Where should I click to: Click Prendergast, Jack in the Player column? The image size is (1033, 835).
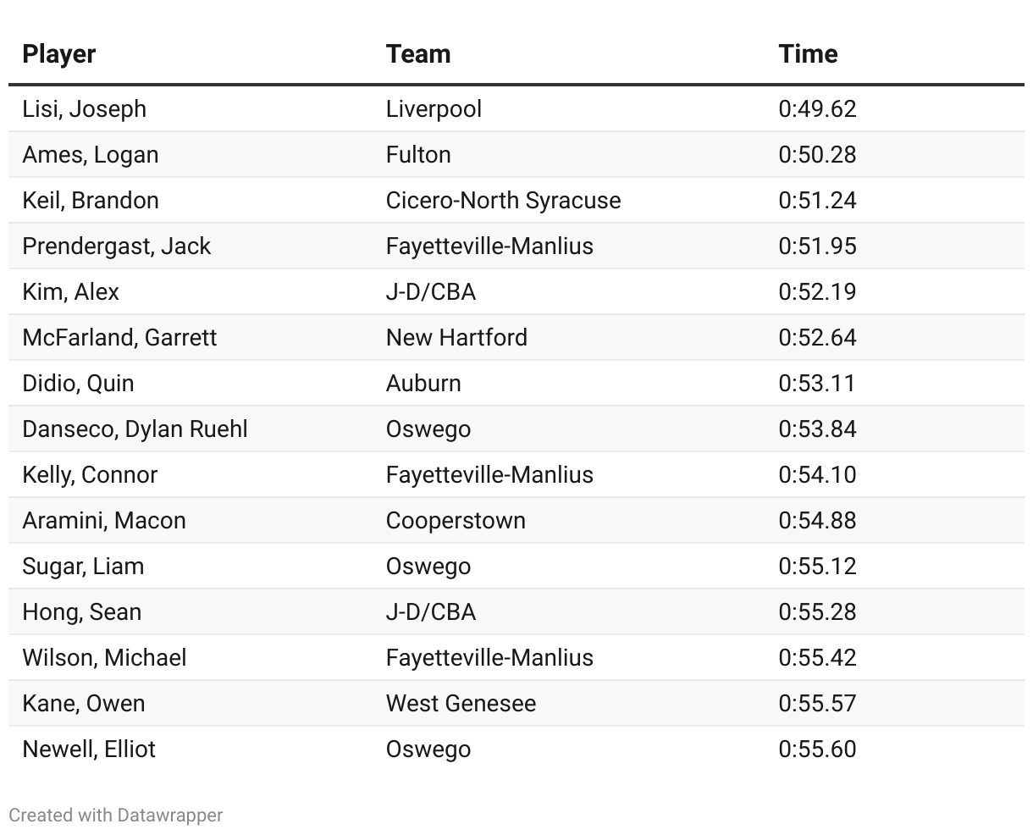[116, 246]
